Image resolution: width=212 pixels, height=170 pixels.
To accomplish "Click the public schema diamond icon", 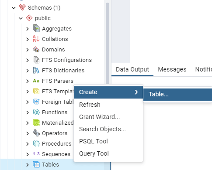I will pos(29,18).
